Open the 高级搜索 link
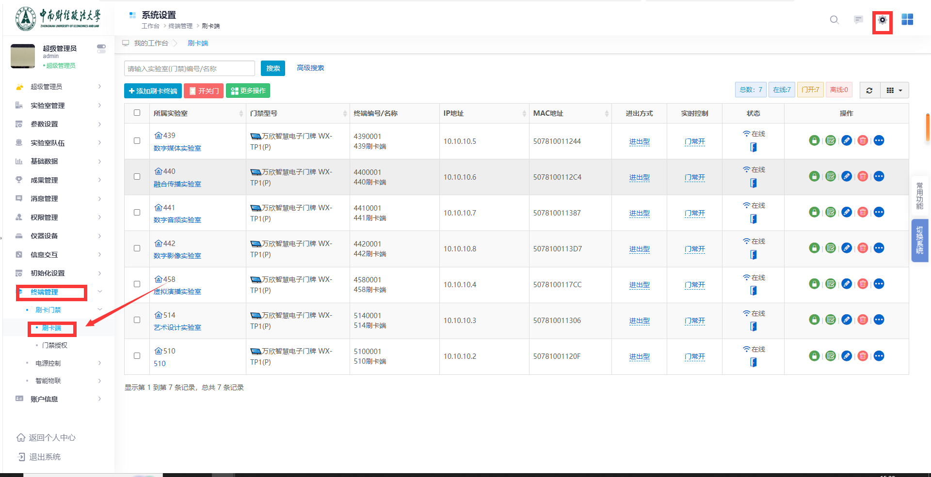Viewport: 931px width, 477px height. click(x=310, y=68)
